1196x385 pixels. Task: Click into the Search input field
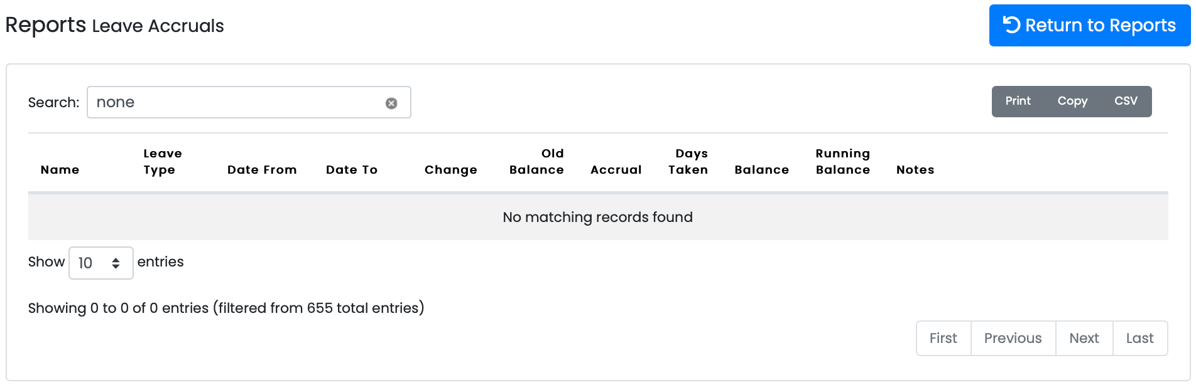239,102
